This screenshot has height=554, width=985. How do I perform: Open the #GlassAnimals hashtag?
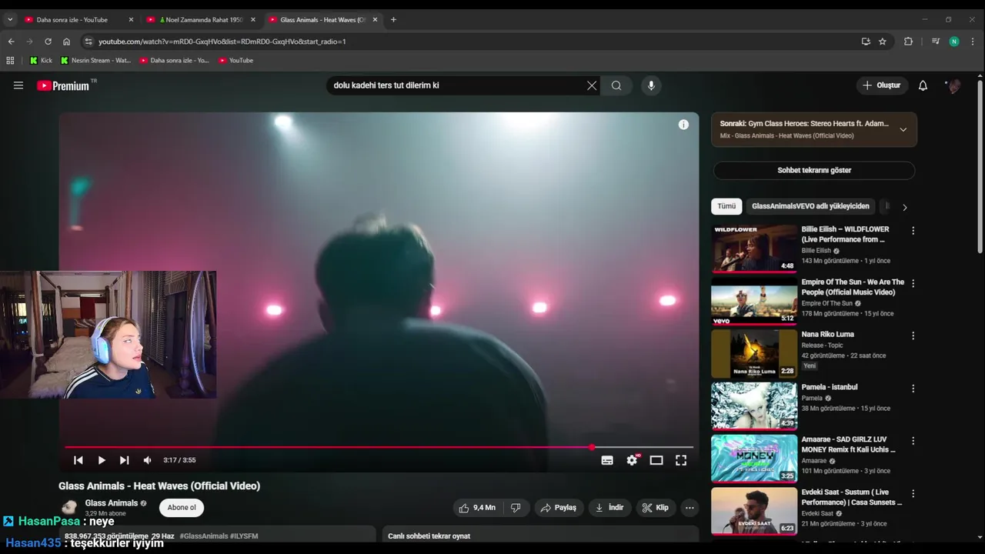pos(204,536)
